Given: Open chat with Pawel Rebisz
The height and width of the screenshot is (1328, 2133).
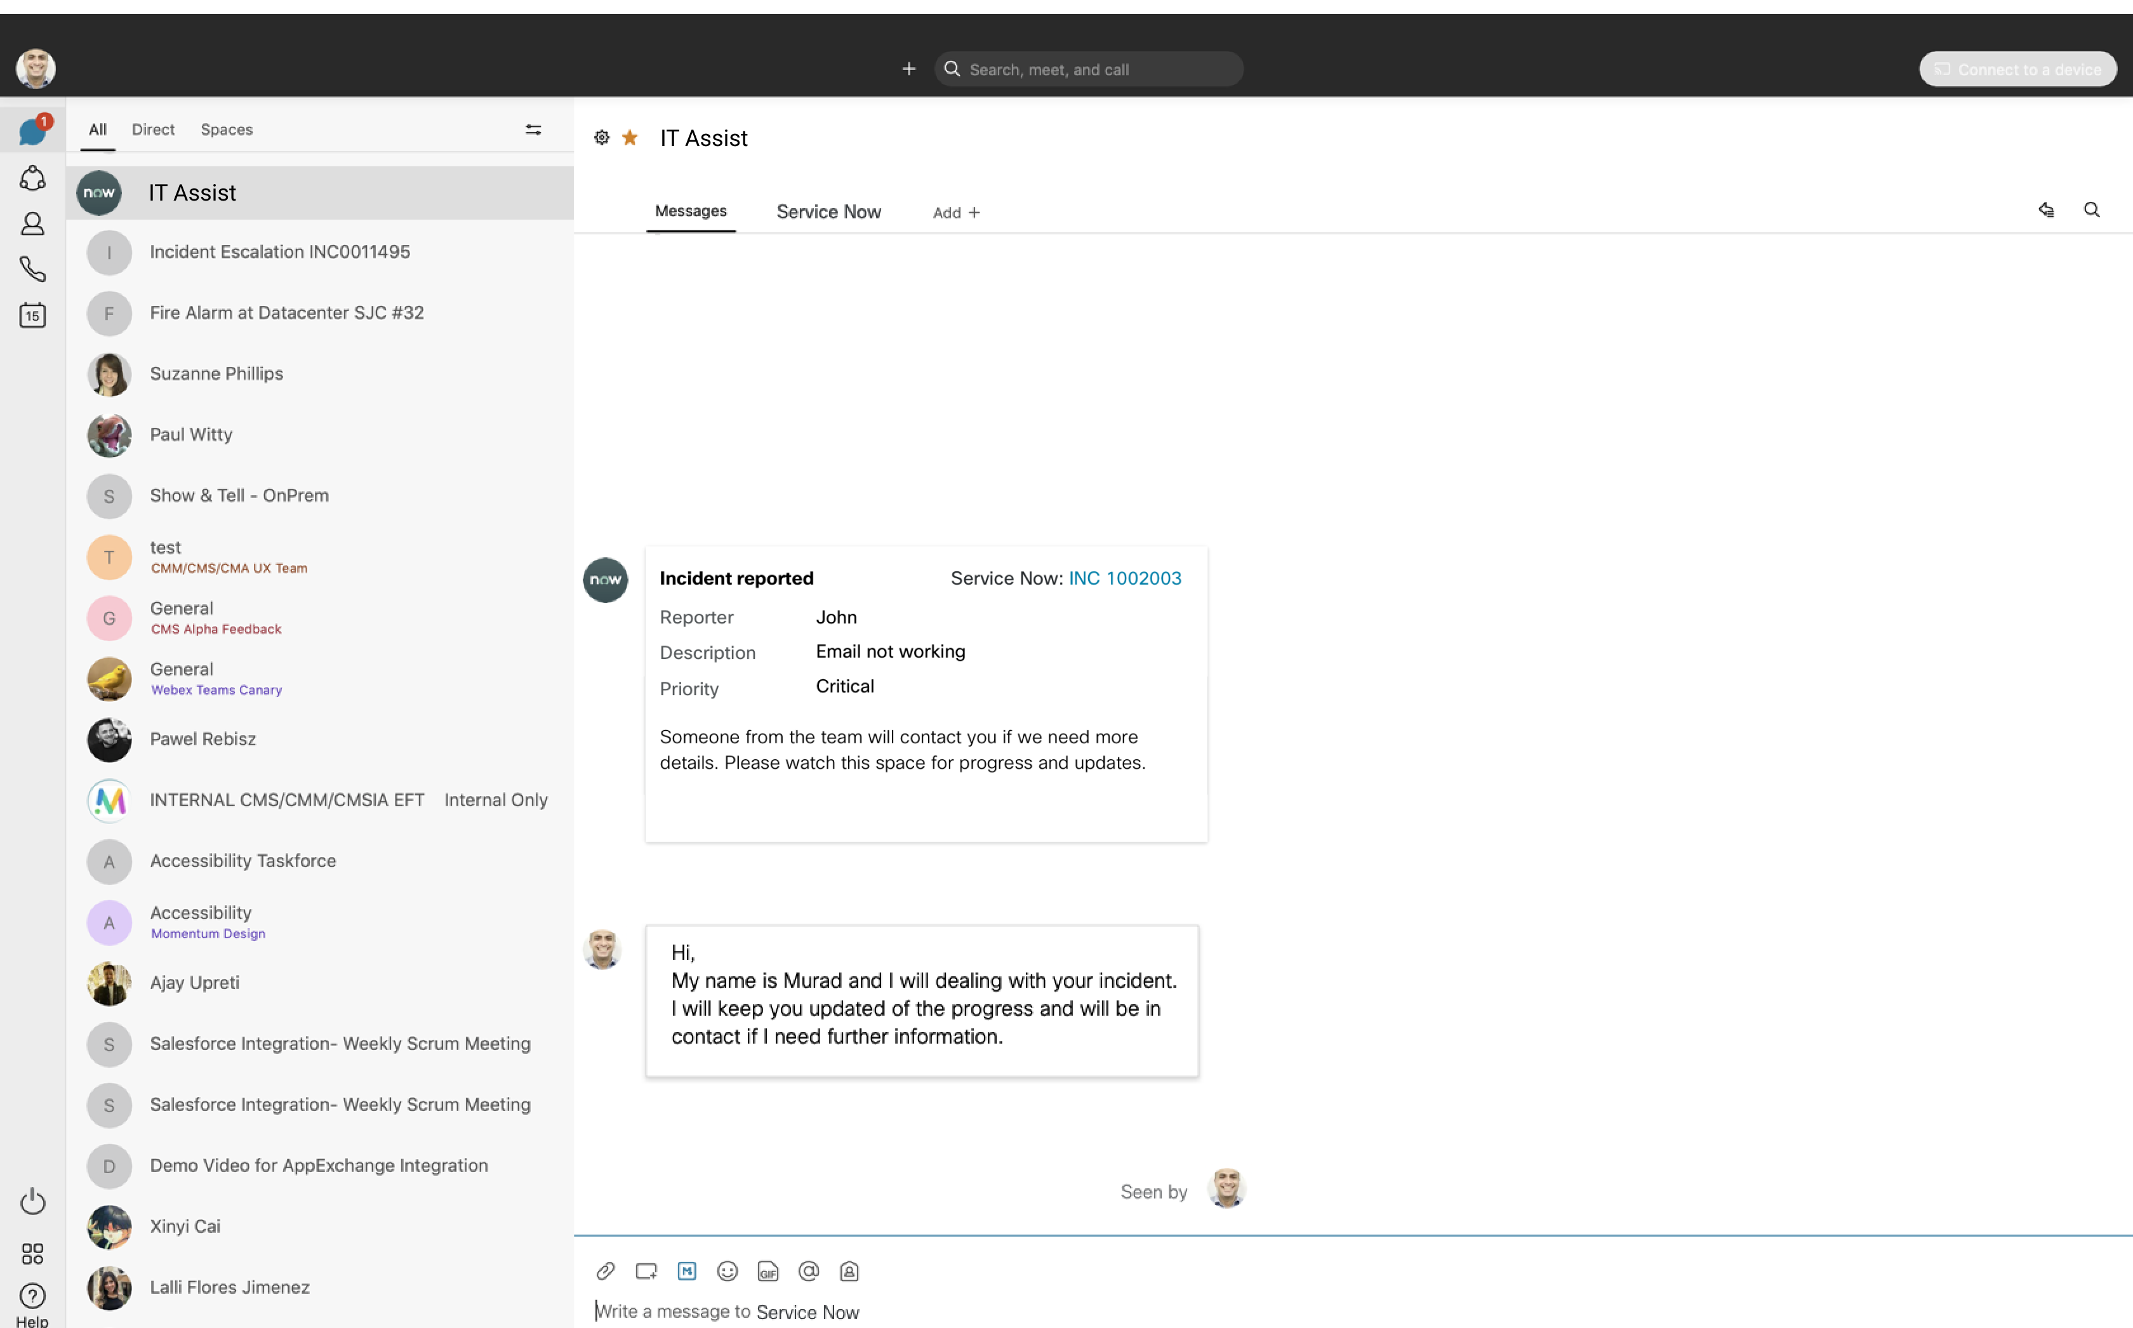Looking at the screenshot, I should click(x=320, y=740).
